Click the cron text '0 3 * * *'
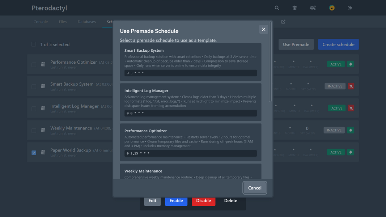The width and height of the screenshot is (386, 217). pos(135,73)
